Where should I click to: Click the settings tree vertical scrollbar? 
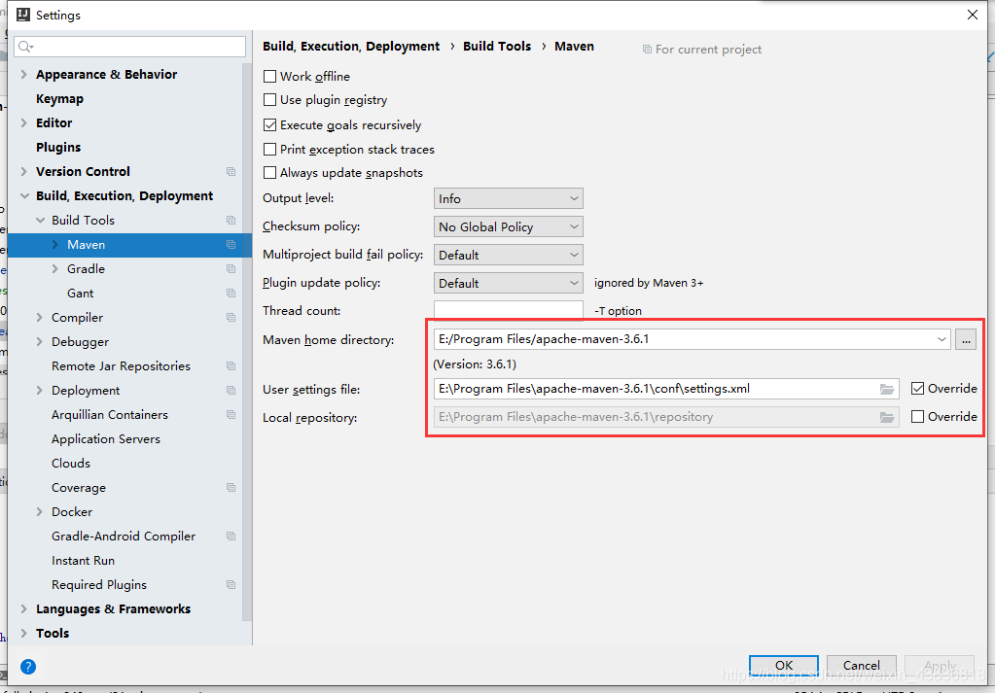(x=247, y=342)
